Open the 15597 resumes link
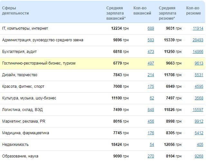This screenshot has height=162, width=206. coord(198,110)
